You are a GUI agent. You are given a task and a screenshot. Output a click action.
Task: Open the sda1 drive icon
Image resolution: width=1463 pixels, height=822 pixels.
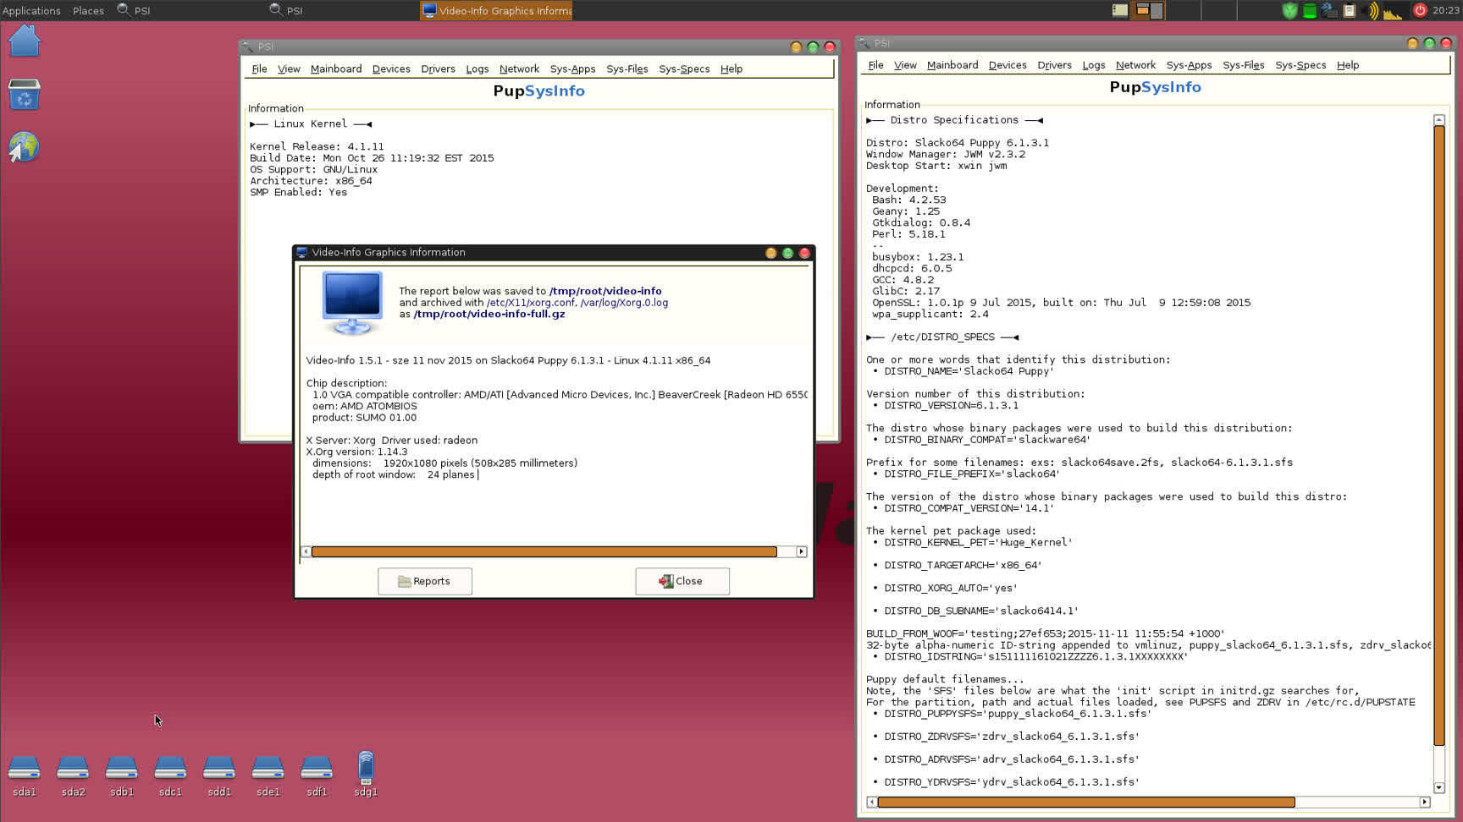click(24, 768)
